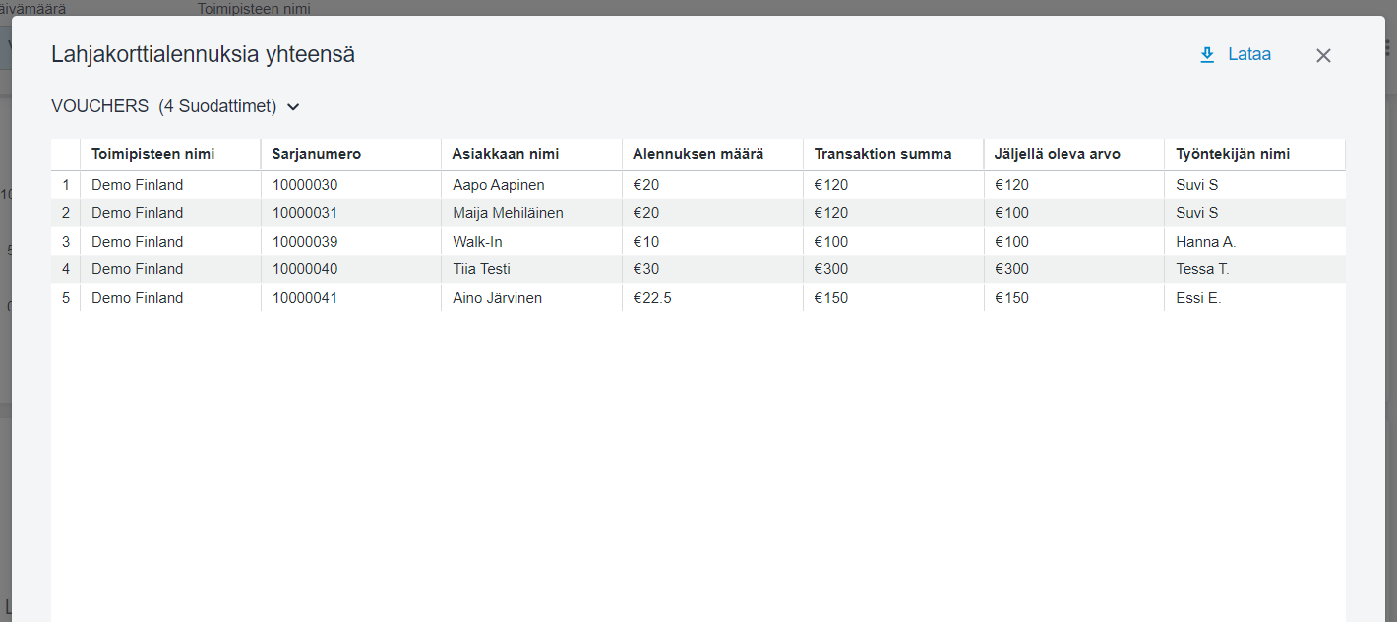Close the Lahjakorttialennuksia yhteensä dialog
The height and width of the screenshot is (622, 1397).
(1323, 56)
